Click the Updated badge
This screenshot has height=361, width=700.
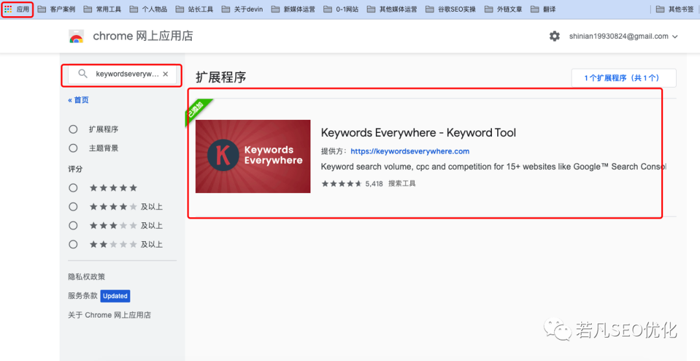coord(115,296)
